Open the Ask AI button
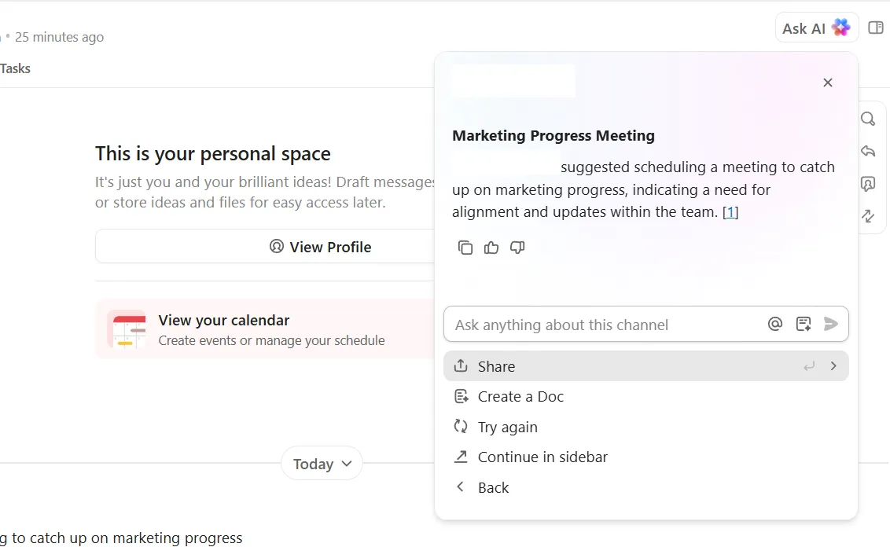 tap(816, 28)
